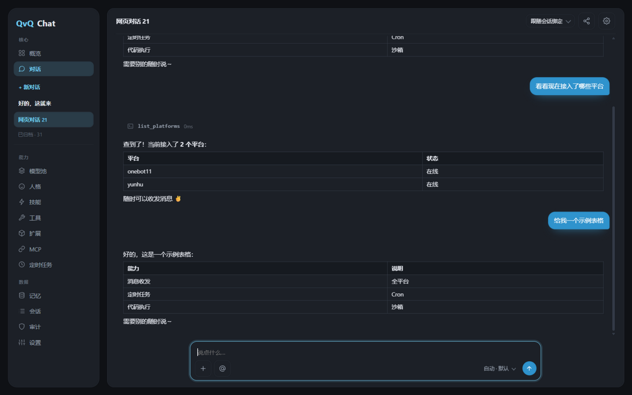
Task: Open the 自动·默认 model selector
Action: pyautogui.click(x=499, y=369)
